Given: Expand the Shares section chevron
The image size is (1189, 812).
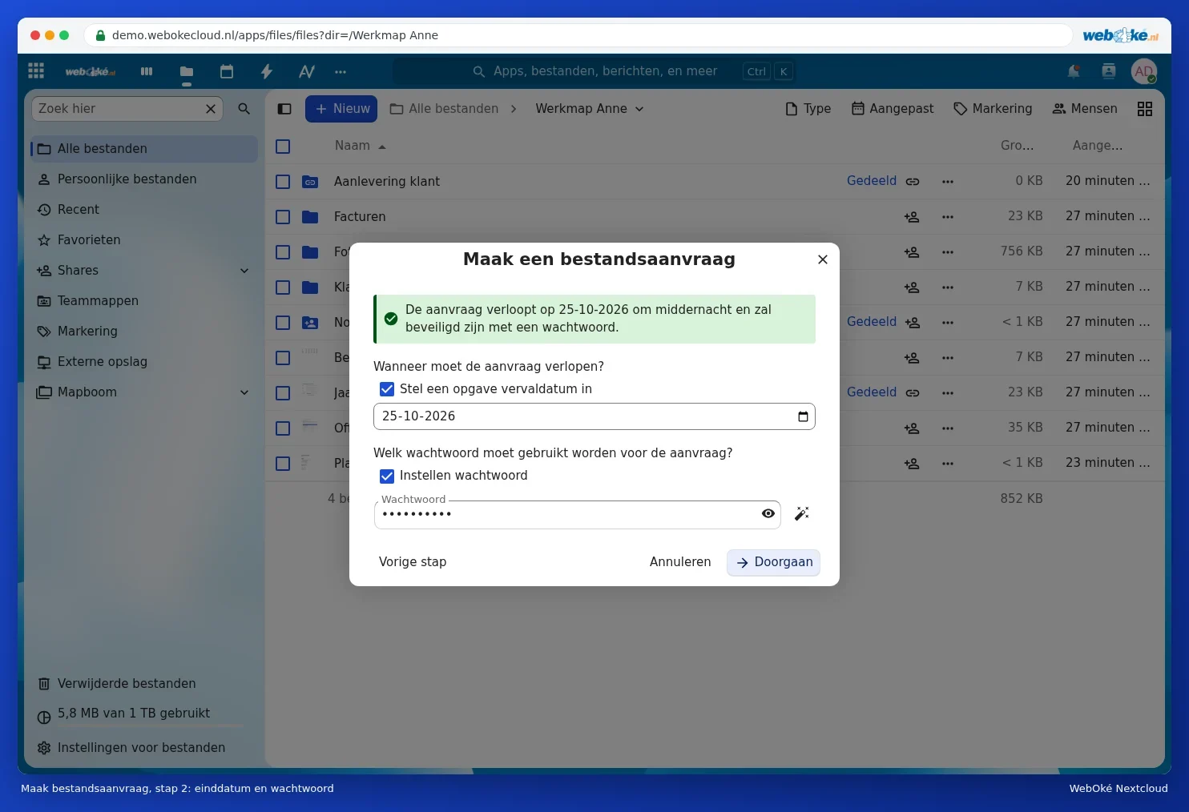Looking at the screenshot, I should pyautogui.click(x=244, y=271).
